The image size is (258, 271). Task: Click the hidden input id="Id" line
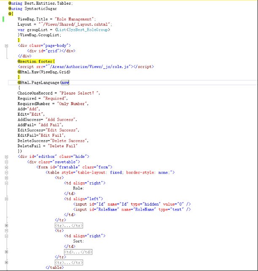click(x=132, y=204)
